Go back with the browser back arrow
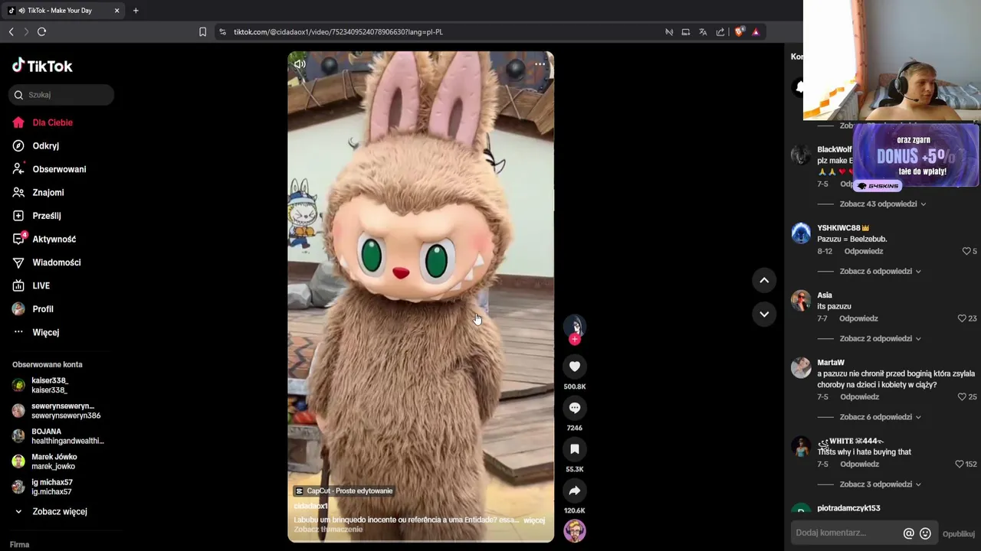981x551 pixels. 11,31
